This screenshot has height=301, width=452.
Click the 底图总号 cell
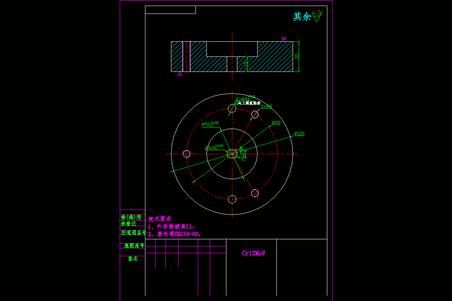coord(134,246)
